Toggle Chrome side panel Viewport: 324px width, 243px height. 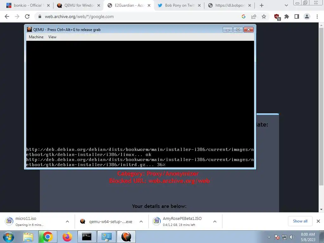click(x=297, y=16)
